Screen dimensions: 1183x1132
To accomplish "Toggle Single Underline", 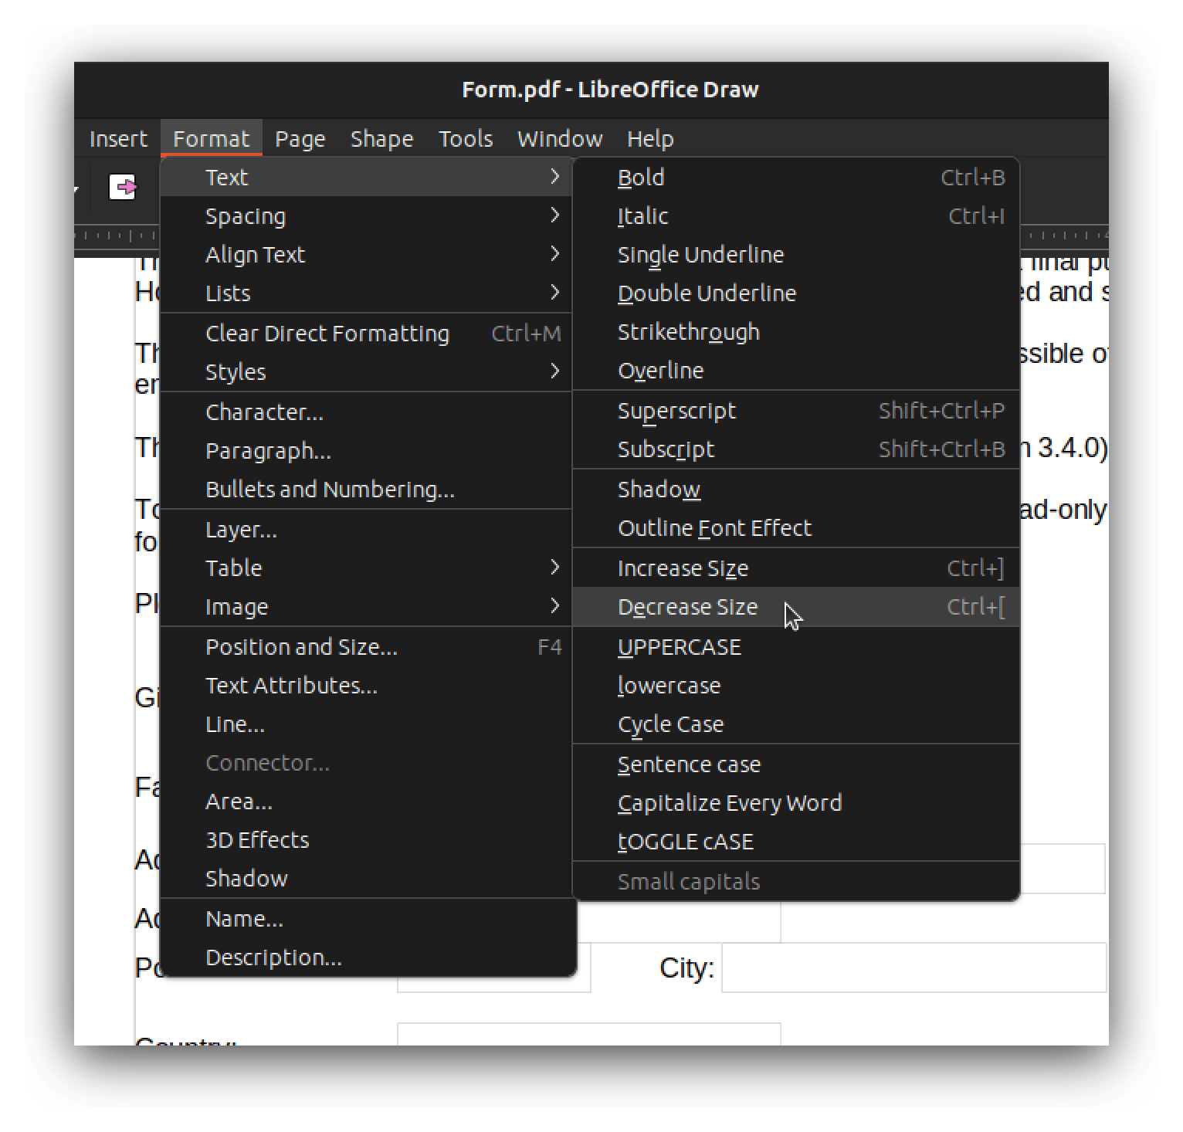I will pyautogui.click(x=796, y=255).
